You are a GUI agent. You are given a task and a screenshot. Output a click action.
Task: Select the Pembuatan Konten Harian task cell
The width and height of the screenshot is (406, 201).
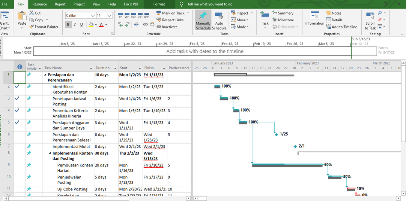click(68, 168)
